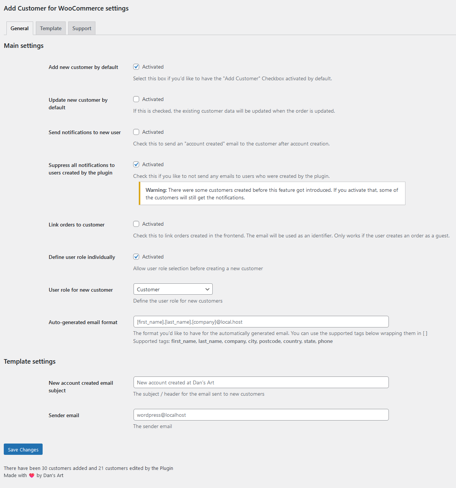Click the 'Supported tags' line
The width and height of the screenshot is (456, 488).
233,341
